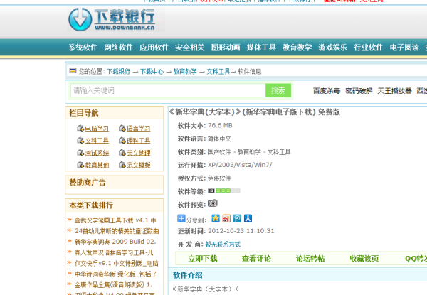Screen dimensions: 427x295
Task: Open 应用软件 menu
Action: 154,48
